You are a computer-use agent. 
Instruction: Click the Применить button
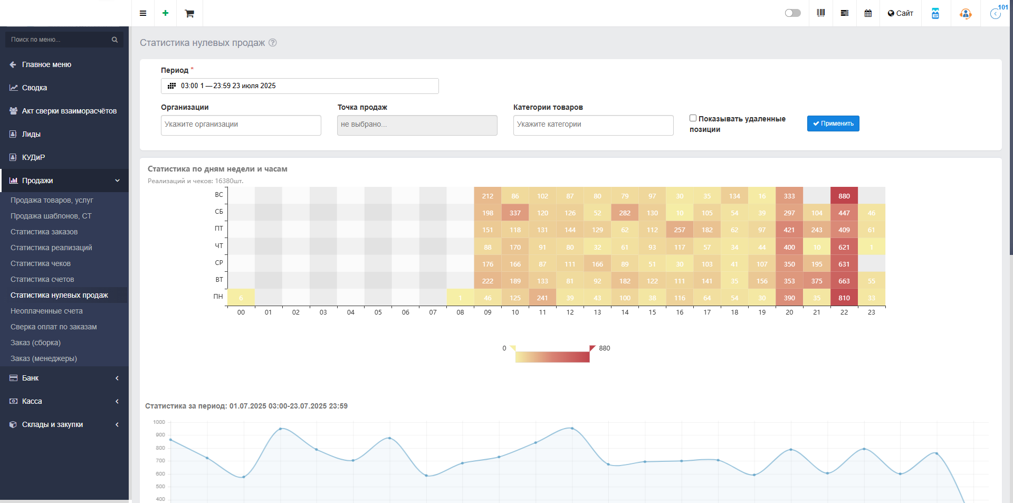pos(833,124)
